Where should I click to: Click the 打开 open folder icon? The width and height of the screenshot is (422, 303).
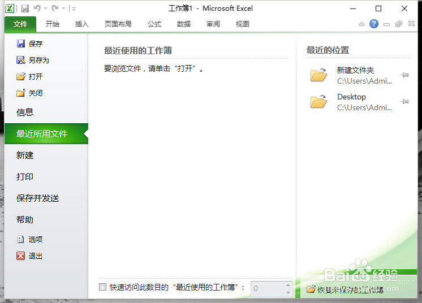point(21,77)
